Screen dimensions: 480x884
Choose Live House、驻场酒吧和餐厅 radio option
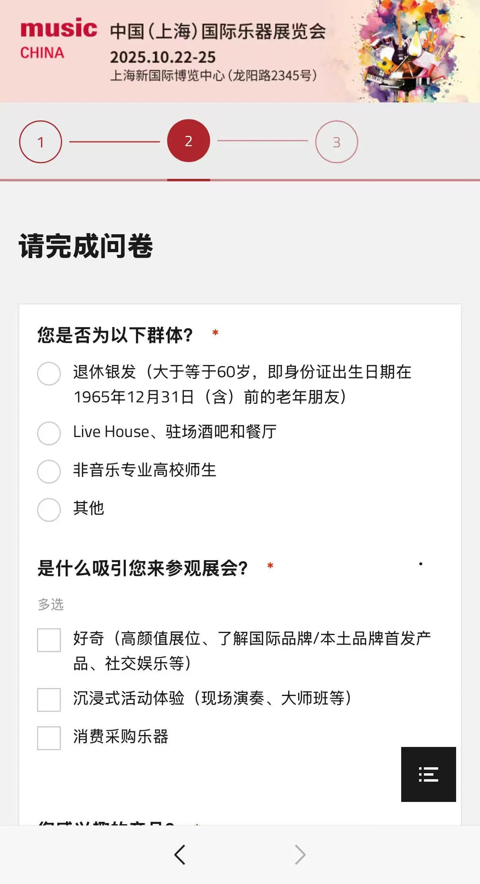coord(49,433)
